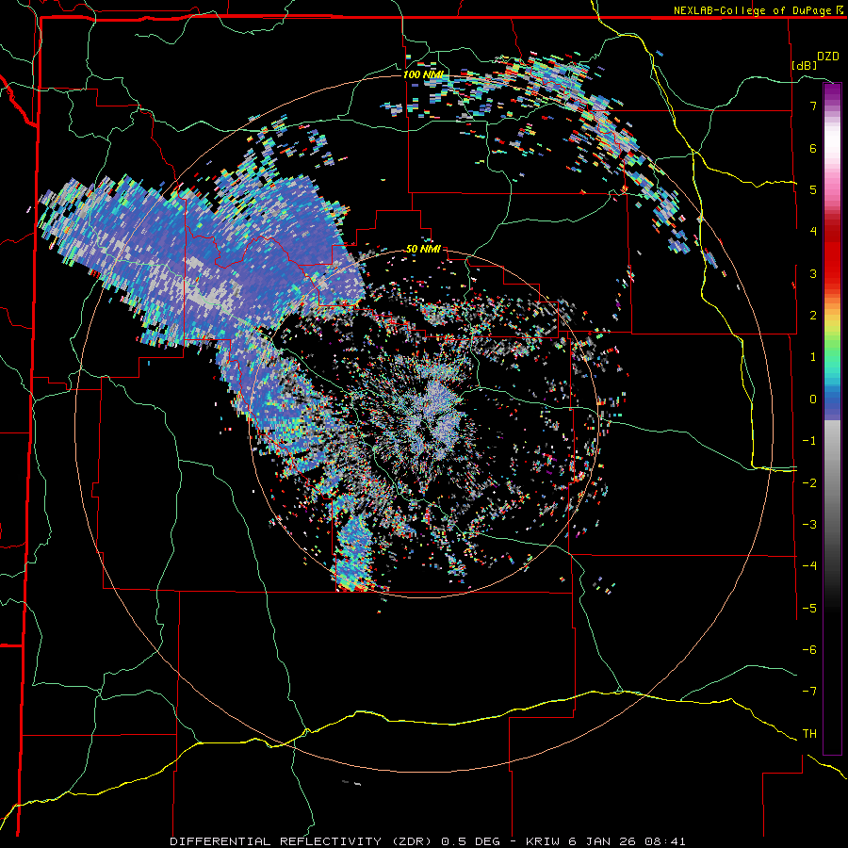Click the 0 value on color scale

tap(813, 399)
